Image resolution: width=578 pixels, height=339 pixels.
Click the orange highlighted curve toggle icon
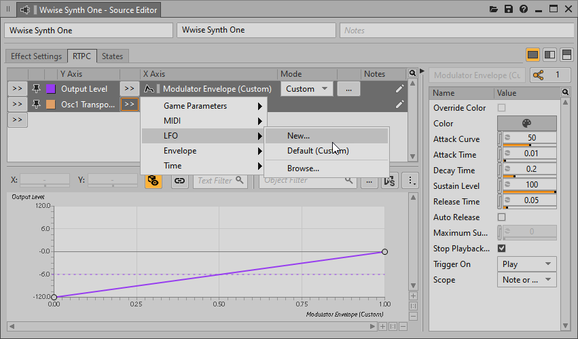(x=153, y=181)
